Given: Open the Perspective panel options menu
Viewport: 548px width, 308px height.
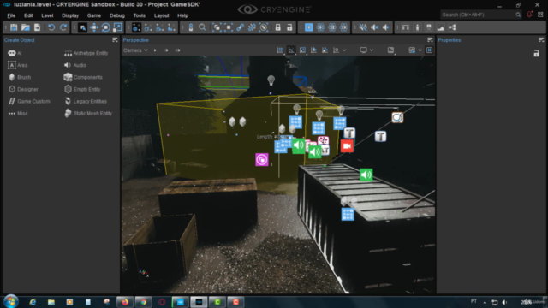Looking at the screenshot, I should [x=430, y=40].
